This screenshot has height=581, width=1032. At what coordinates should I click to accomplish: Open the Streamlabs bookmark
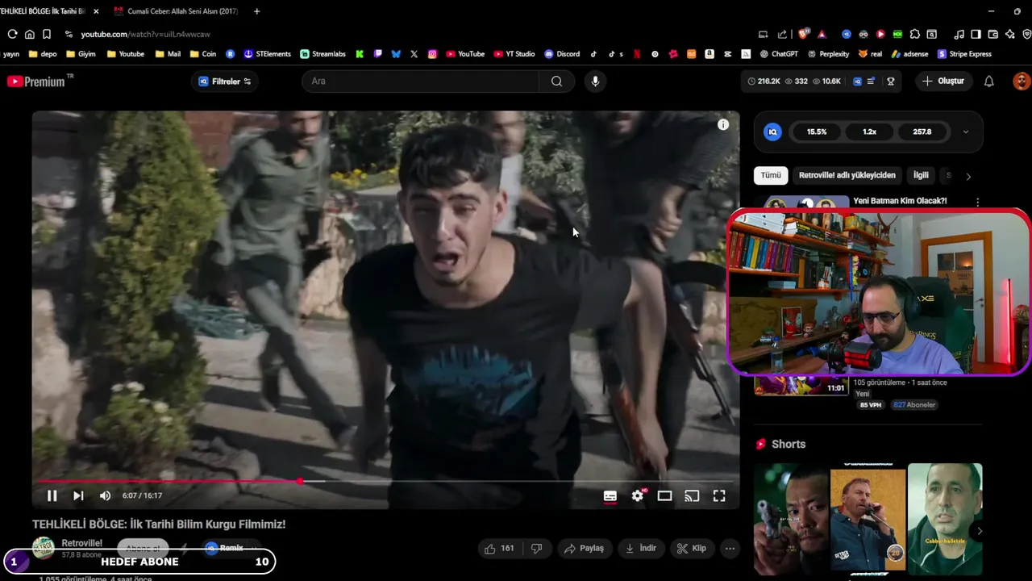point(322,54)
